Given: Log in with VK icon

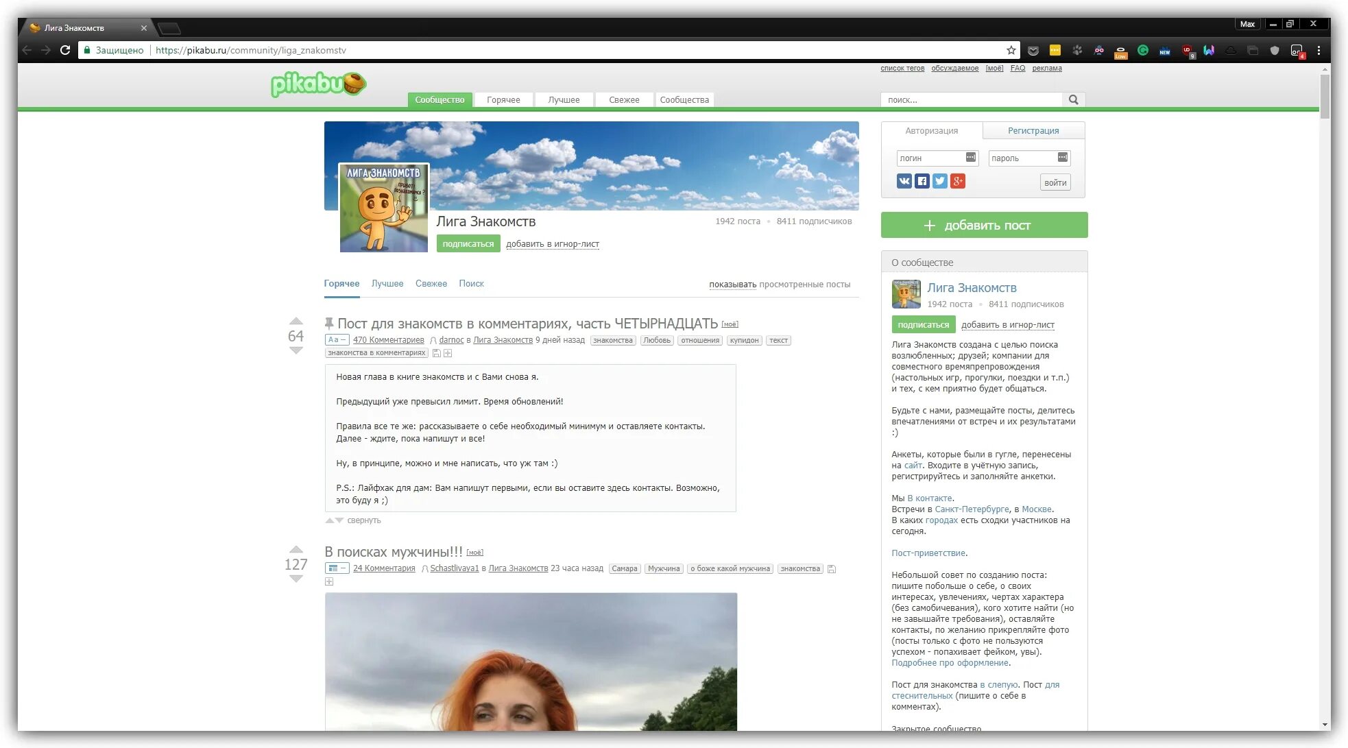Looking at the screenshot, I should click(x=904, y=181).
